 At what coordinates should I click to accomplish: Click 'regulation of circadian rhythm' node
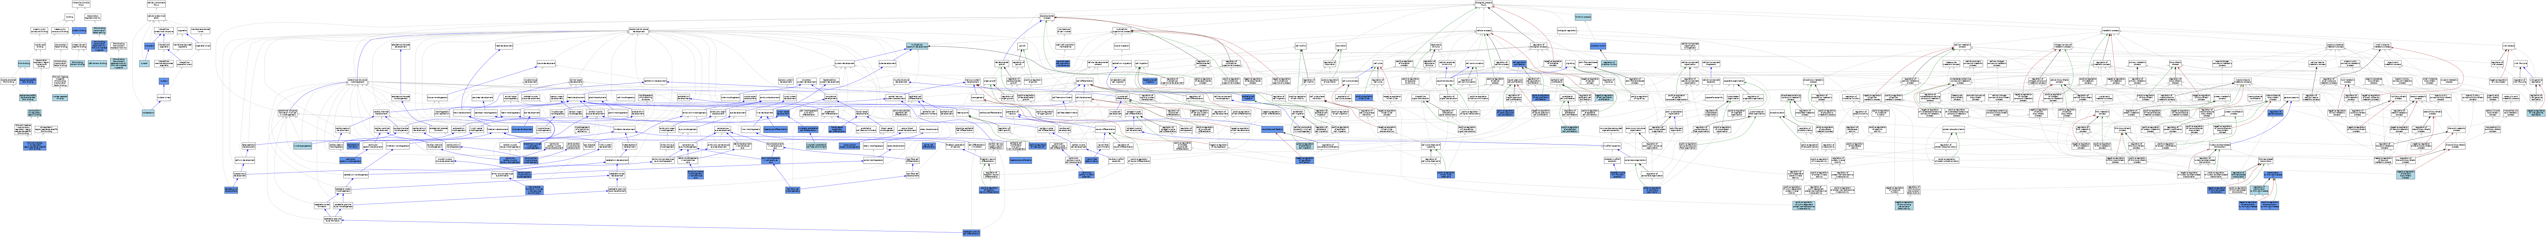tap(1609, 63)
